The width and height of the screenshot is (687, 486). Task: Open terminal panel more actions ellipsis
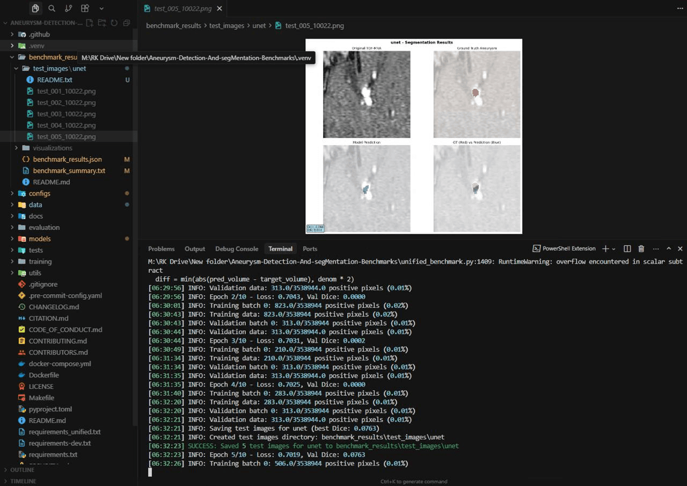coord(656,249)
